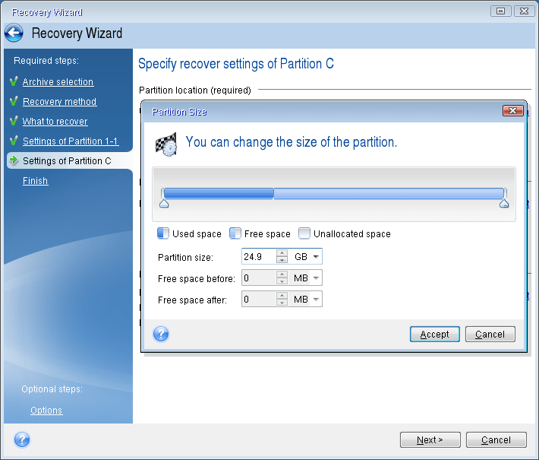This screenshot has height=460, width=539.
Task: Click the Partition size input field
Action: 258,257
